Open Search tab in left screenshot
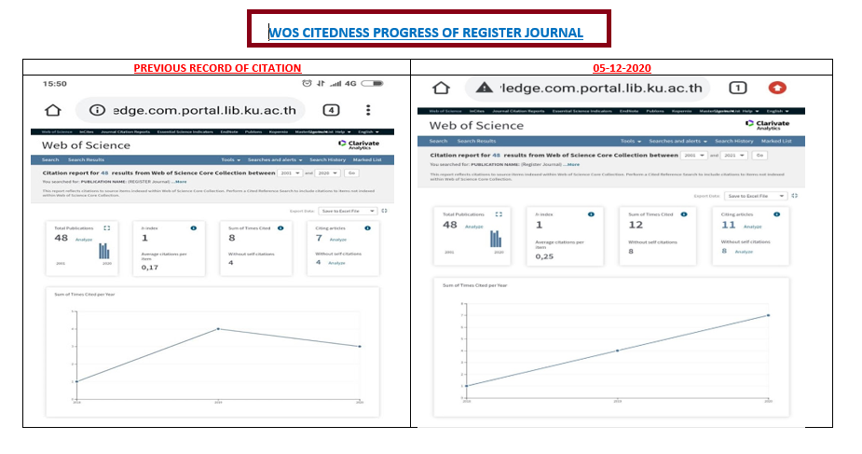The width and height of the screenshot is (862, 454). pyautogui.click(x=50, y=160)
